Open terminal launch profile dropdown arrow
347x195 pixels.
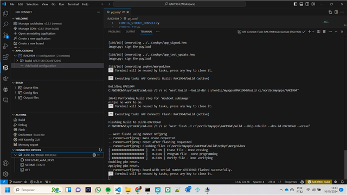313,31
